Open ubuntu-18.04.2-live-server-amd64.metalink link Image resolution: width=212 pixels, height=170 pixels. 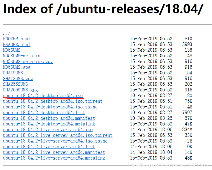coord(54,158)
